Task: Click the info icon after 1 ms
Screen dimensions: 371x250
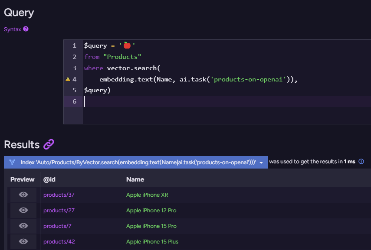Action: [361, 162]
